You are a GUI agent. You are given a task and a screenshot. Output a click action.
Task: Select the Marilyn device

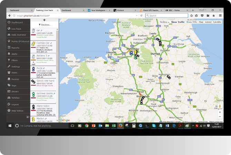(x=44, y=120)
